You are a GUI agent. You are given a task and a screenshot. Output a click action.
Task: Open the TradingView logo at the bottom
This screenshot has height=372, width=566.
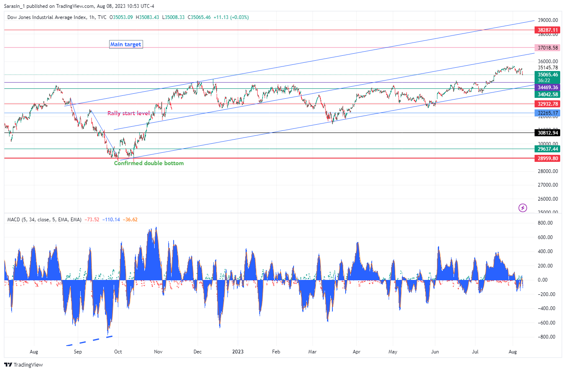coord(24,365)
